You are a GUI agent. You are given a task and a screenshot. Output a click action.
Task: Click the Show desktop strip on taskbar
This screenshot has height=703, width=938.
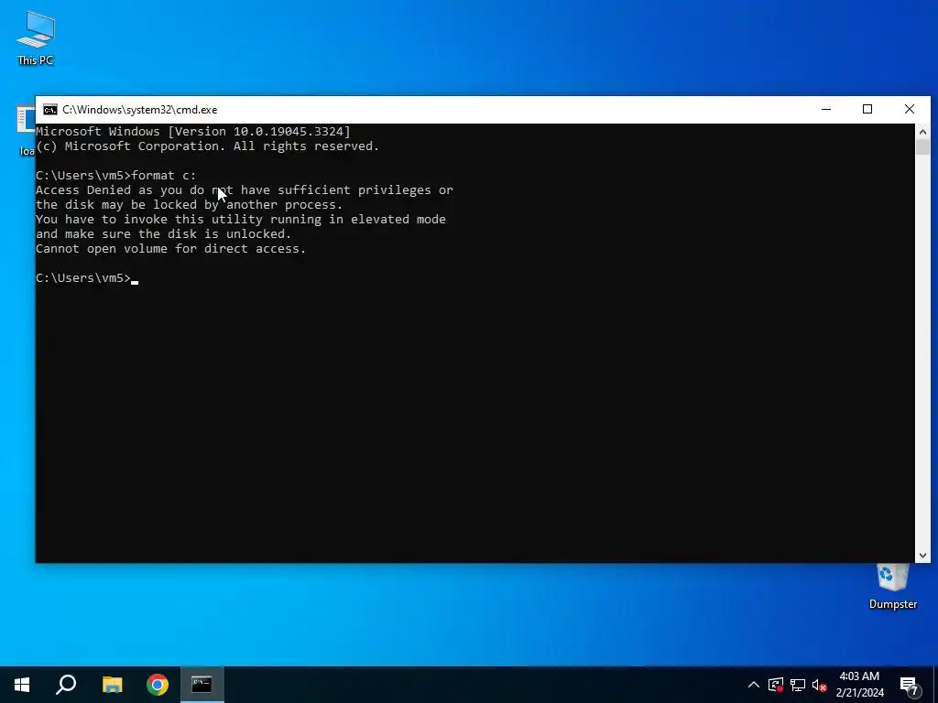935,685
